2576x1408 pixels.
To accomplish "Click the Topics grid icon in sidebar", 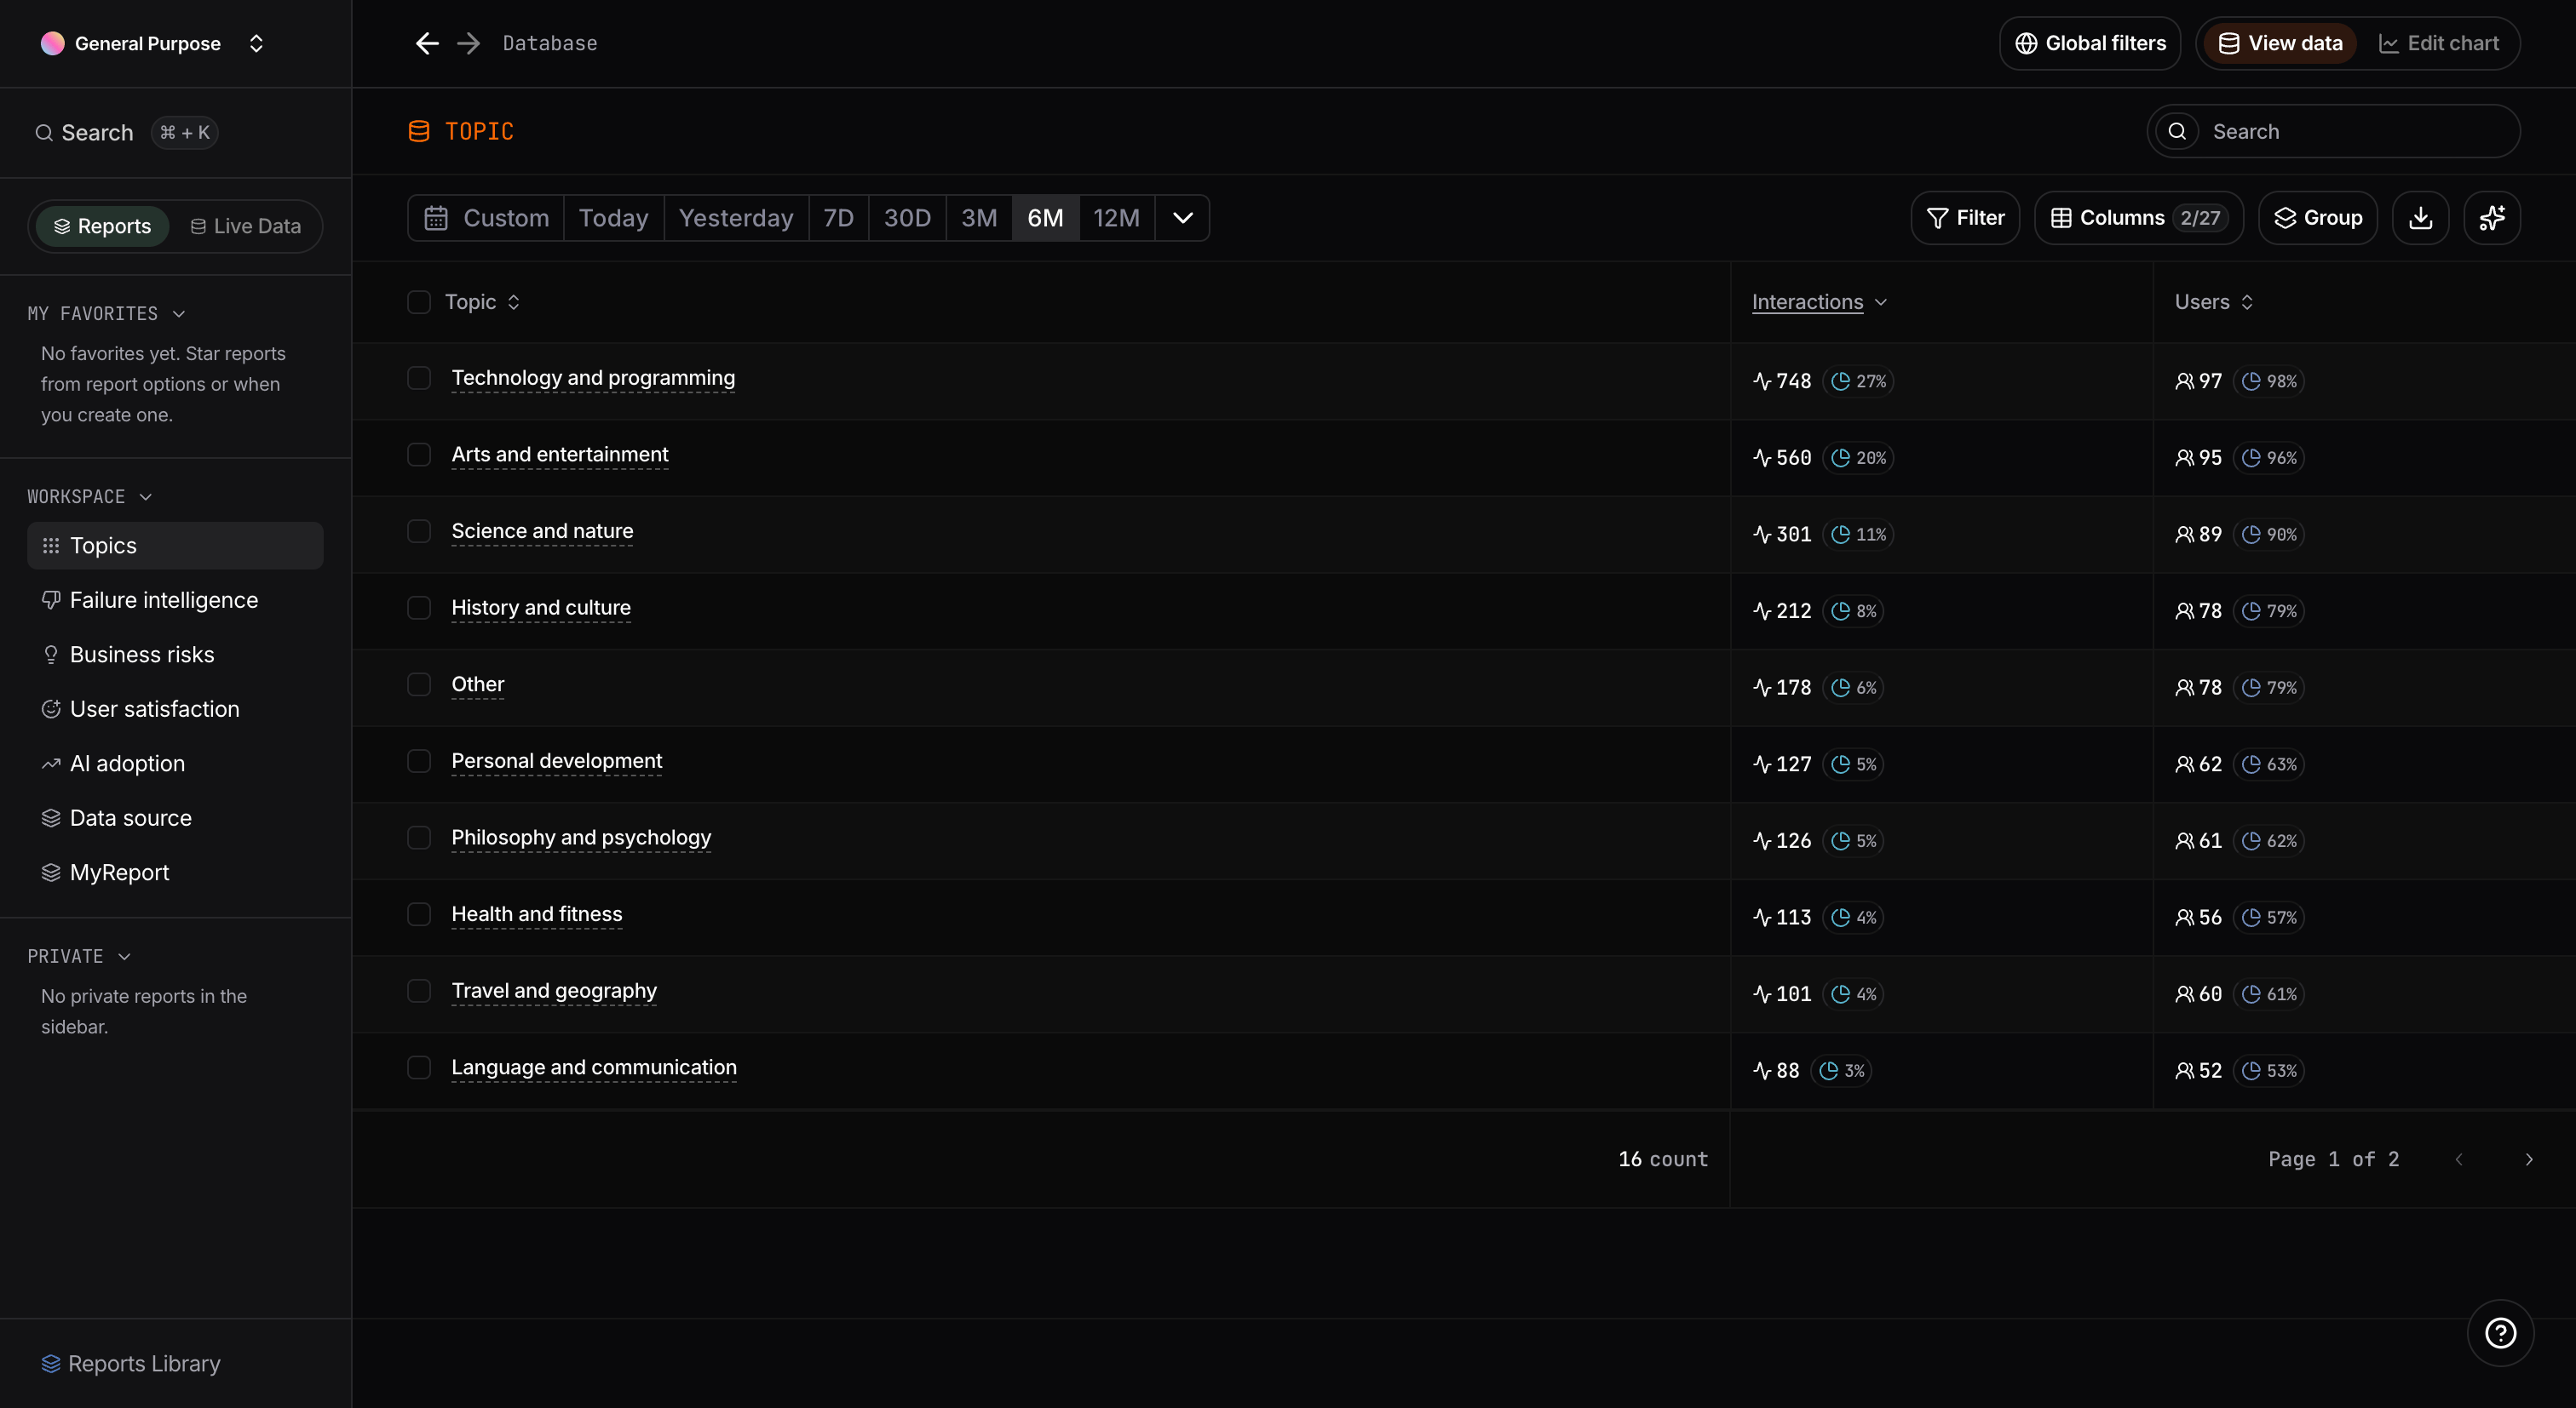I will [x=51, y=546].
